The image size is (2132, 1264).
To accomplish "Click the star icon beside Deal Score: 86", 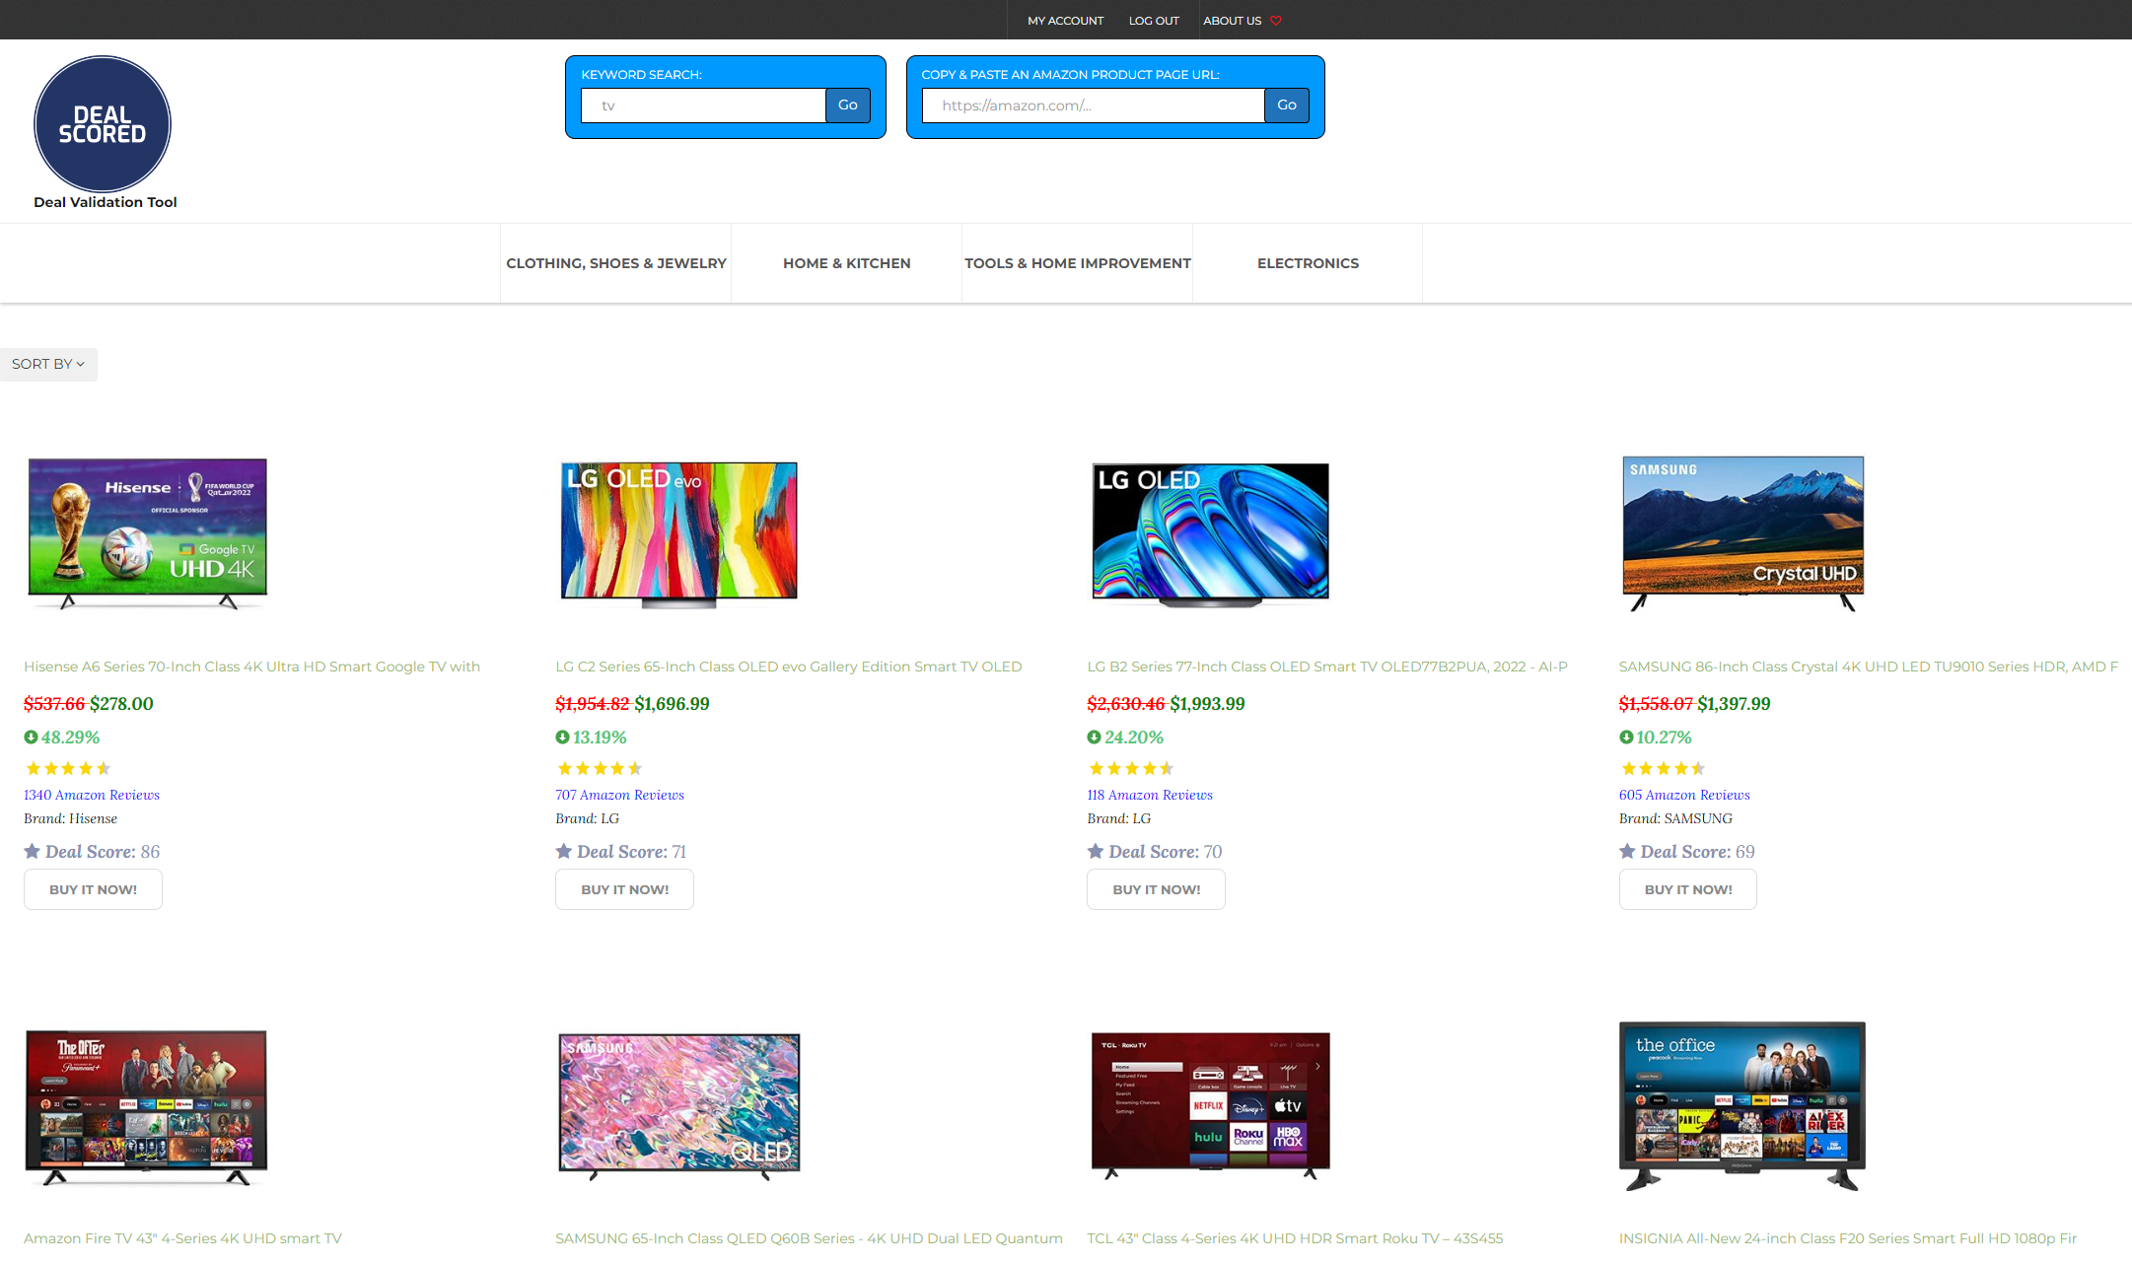I will [32, 851].
